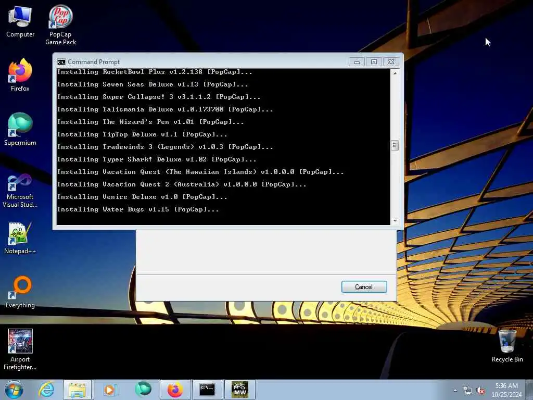Click the 'Installing Seven Seas Deluxe v1.13' line
This screenshot has height=400, width=533.
click(153, 84)
